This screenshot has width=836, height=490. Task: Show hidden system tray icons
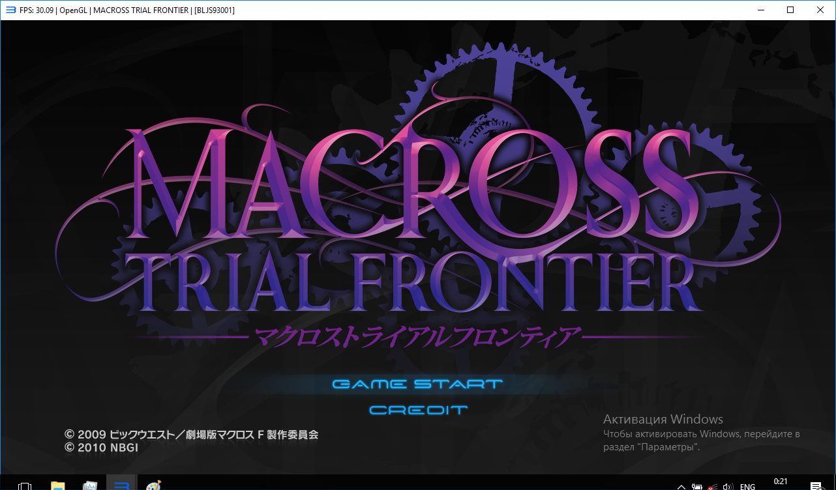click(681, 487)
